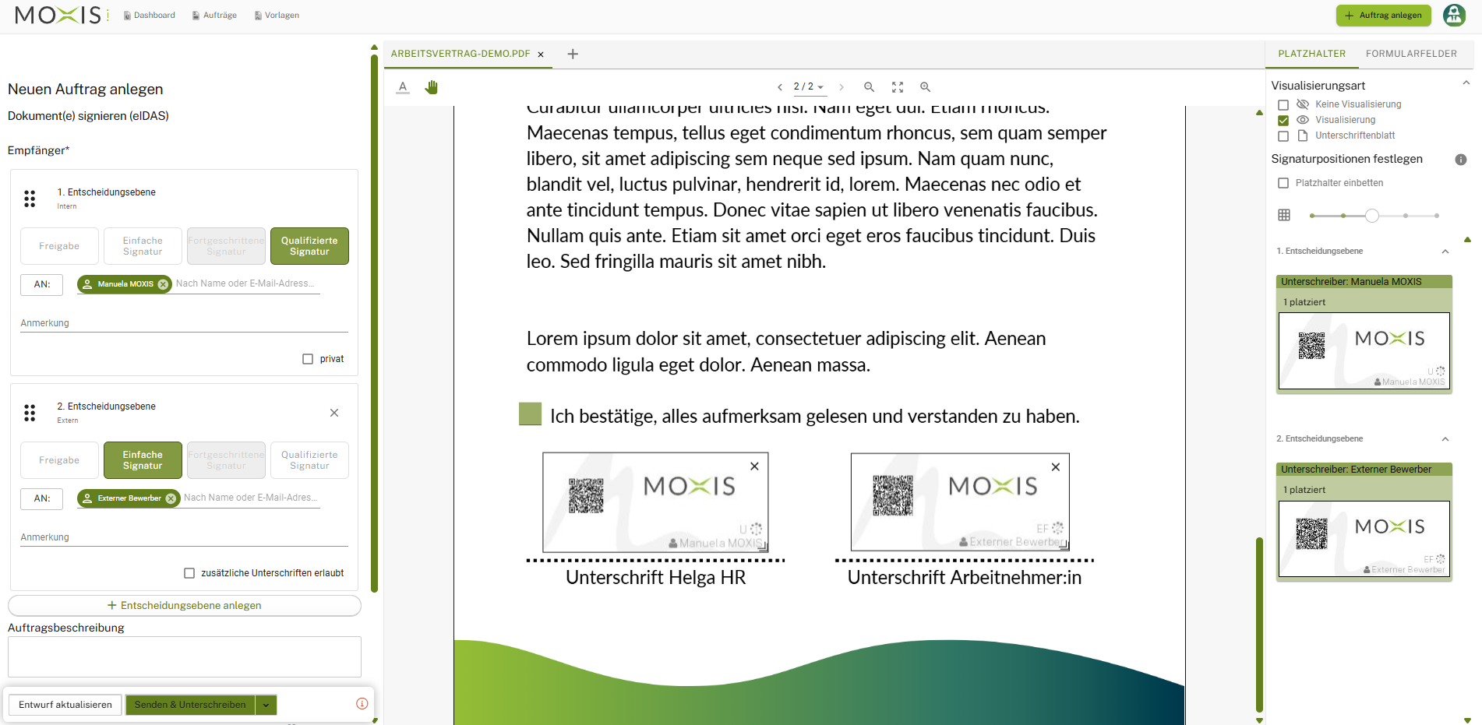This screenshot has height=725, width=1482.
Task: Remove the 2. Entscheidungsebene with X
Action: point(334,413)
